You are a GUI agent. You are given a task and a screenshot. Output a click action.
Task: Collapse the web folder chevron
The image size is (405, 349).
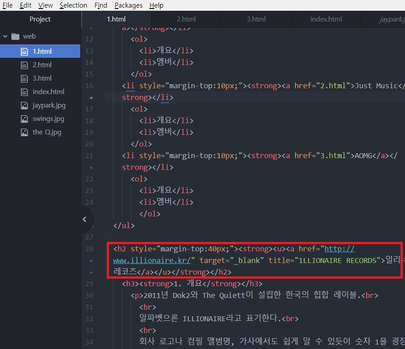coord(5,36)
